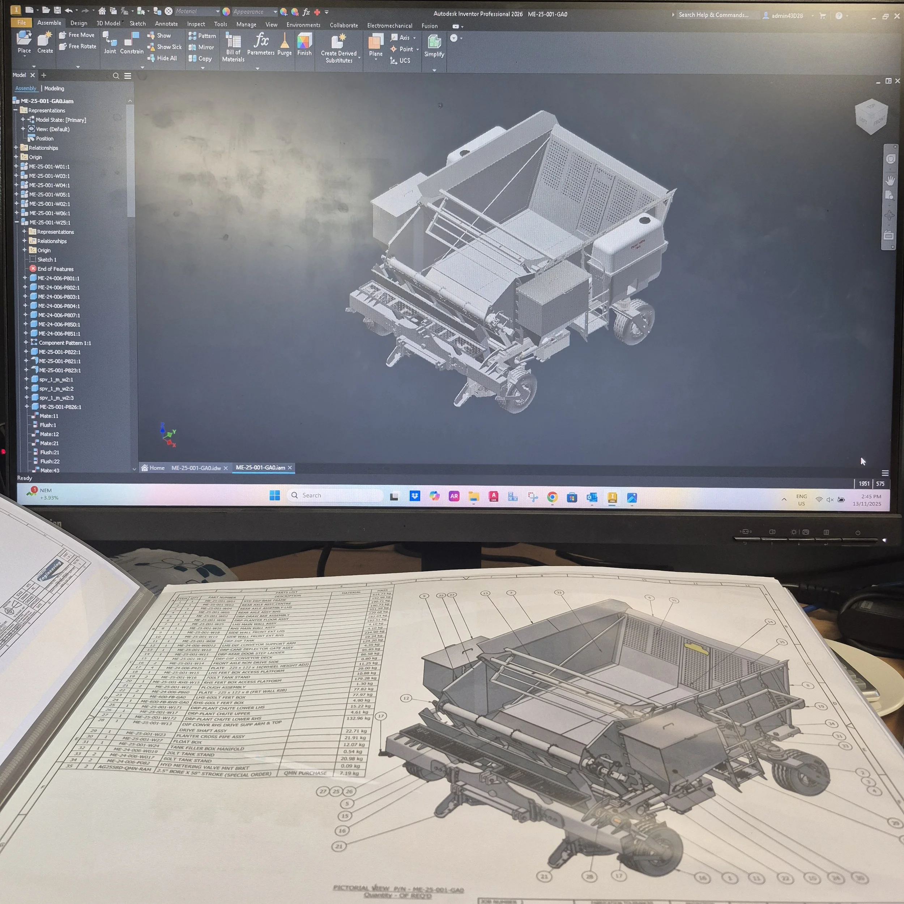Click the ViewCube to reorient the view
This screenshot has height=904, width=904.
[871, 116]
